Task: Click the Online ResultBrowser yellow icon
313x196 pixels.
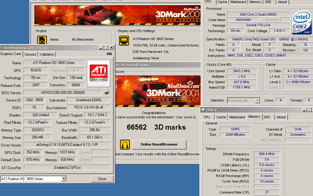Action: click(x=125, y=145)
